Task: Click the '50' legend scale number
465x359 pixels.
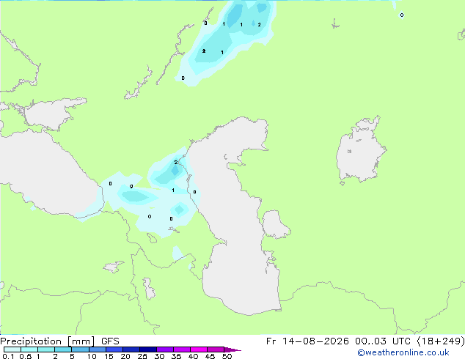Action: tap(227, 356)
